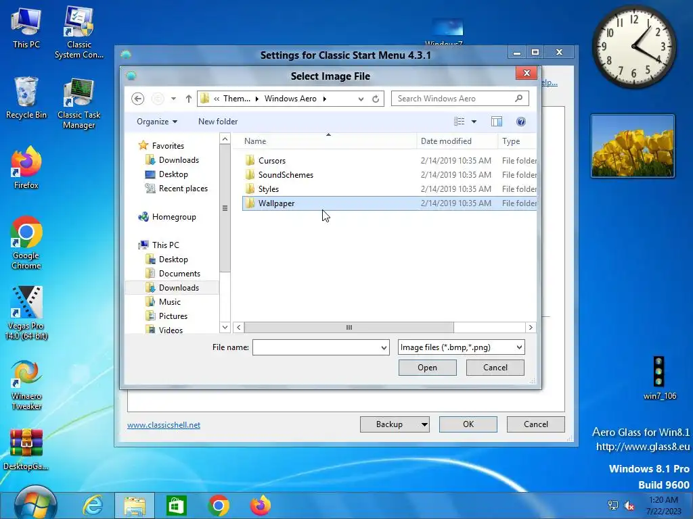Open Classic System Control Panel icon
Viewport: 693px width, 519px height.
tap(79, 32)
